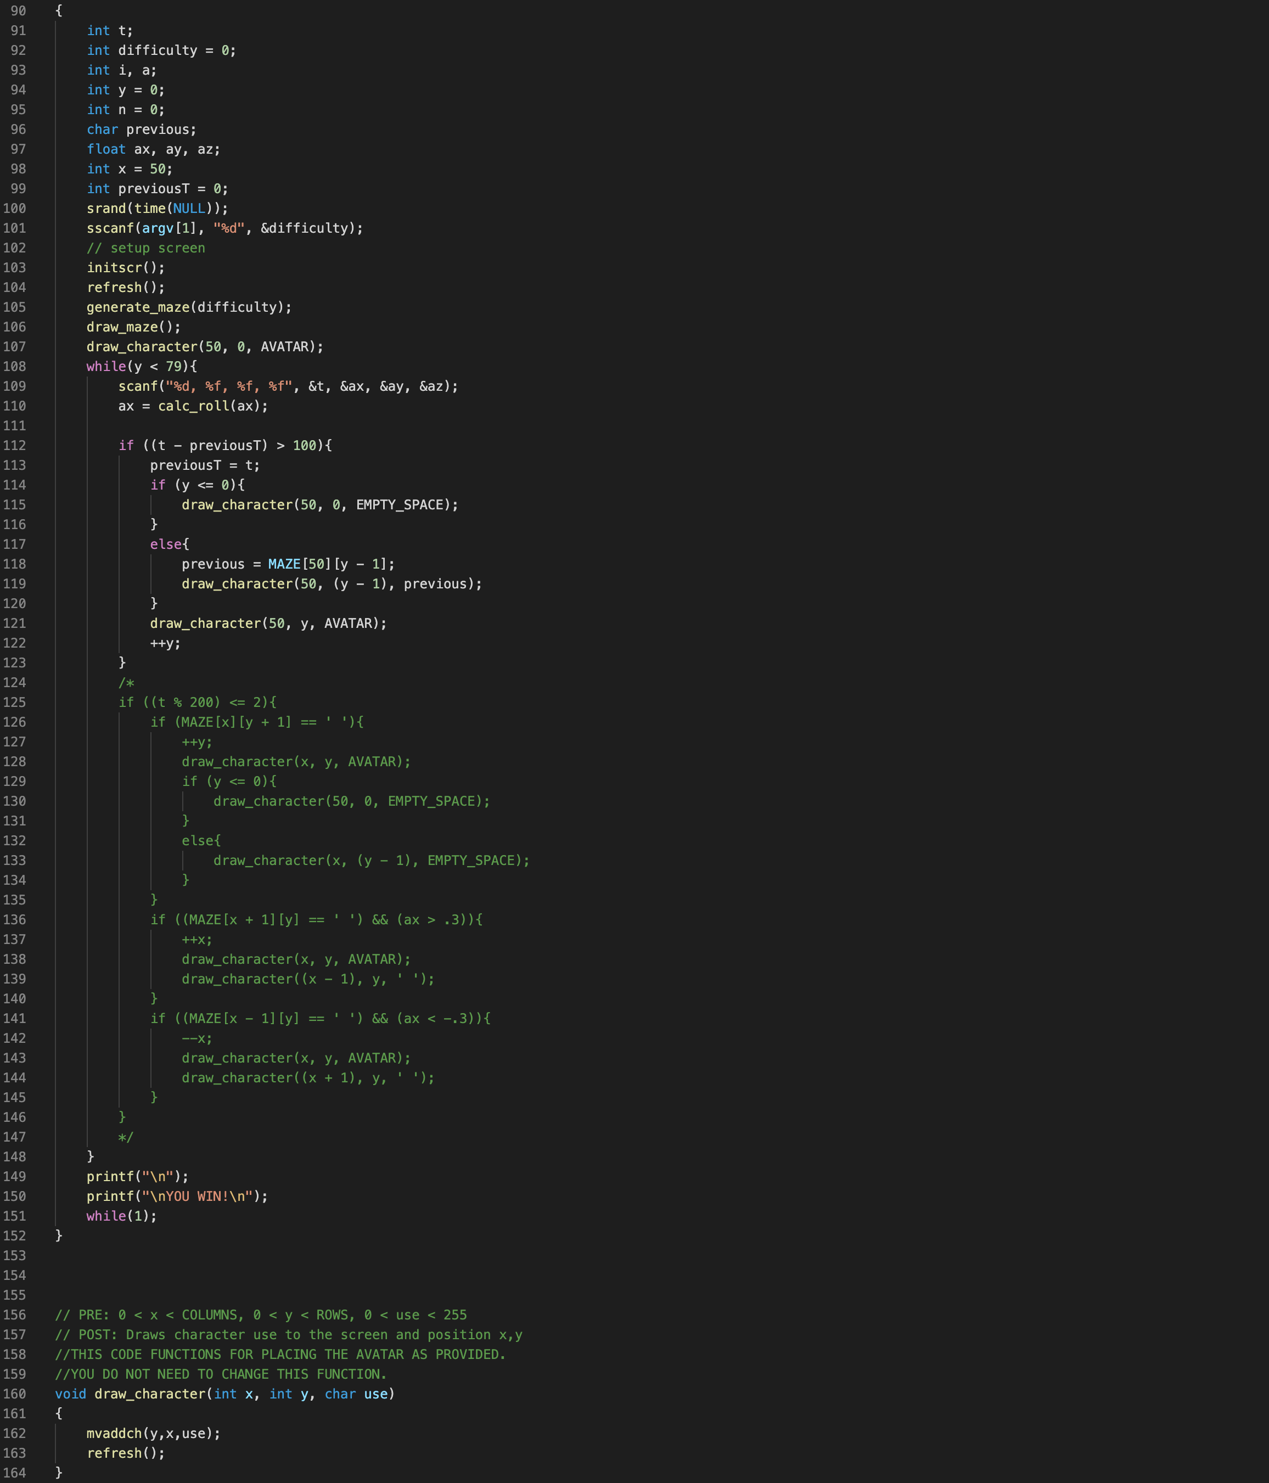The height and width of the screenshot is (1483, 1269).
Task: Click 'previousT = t;' assignment
Action: click(x=205, y=465)
